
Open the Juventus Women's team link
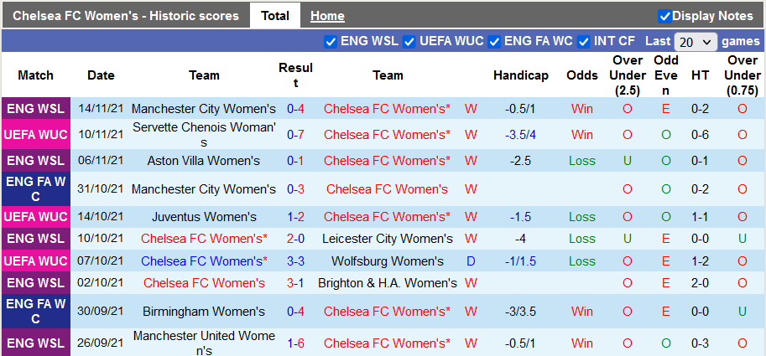click(204, 216)
